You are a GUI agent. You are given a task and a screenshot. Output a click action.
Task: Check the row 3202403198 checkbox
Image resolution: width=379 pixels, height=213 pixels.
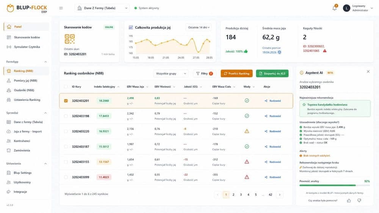(66, 116)
